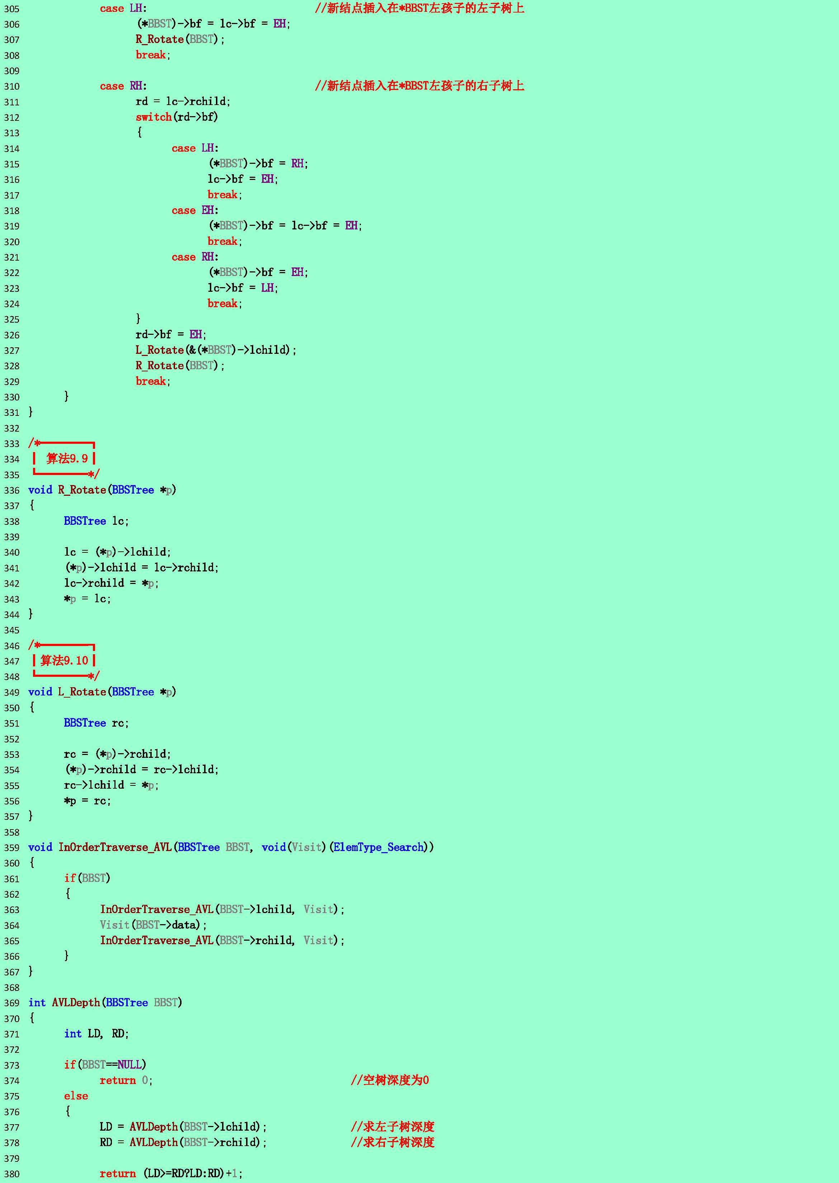
Task: Click '(*p)->rchild = rc->lchild;' line 354
Action: [x=142, y=769]
